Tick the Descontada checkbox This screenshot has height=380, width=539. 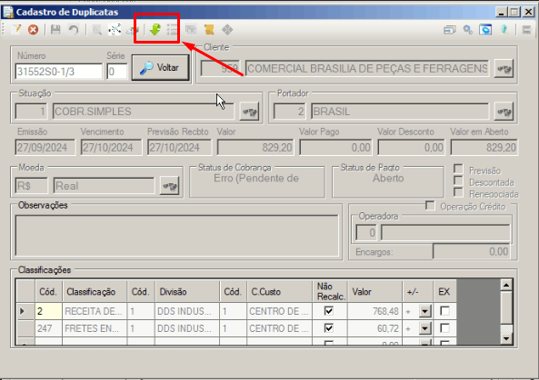tap(458, 180)
